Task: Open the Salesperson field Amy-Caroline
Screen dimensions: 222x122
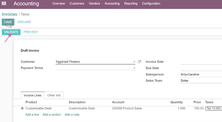Action: pyautogui.click(x=201, y=74)
